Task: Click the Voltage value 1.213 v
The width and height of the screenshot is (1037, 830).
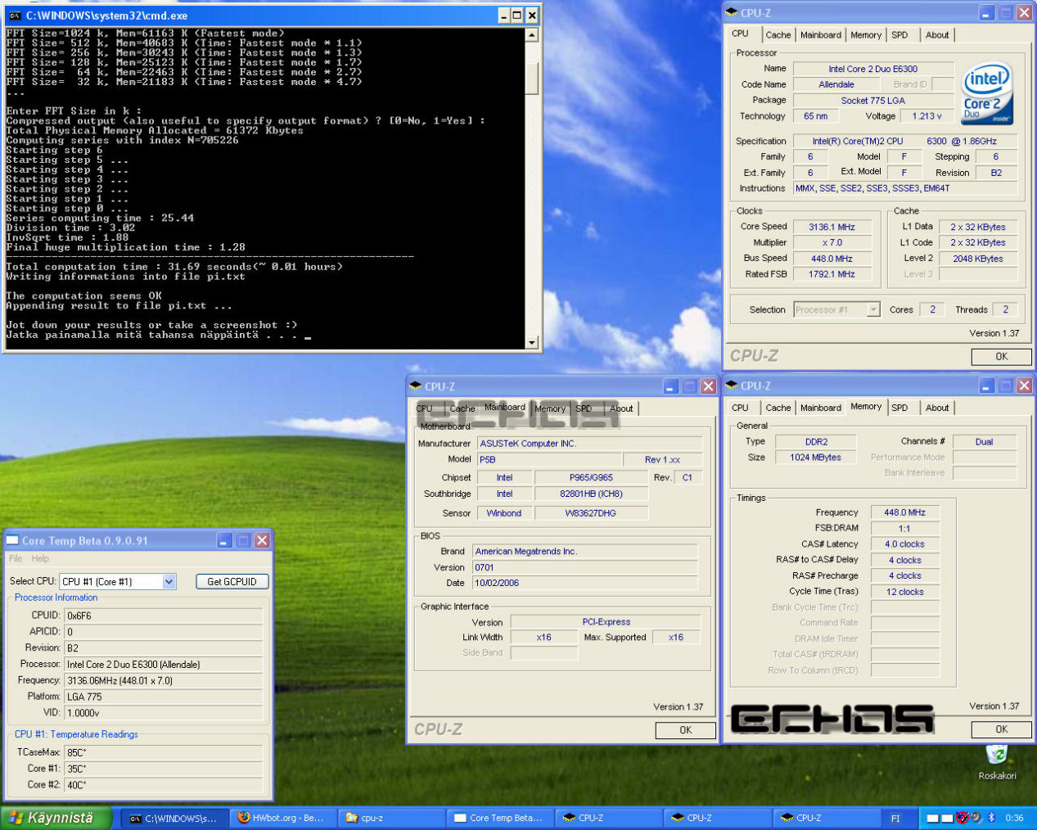Action: [x=926, y=116]
